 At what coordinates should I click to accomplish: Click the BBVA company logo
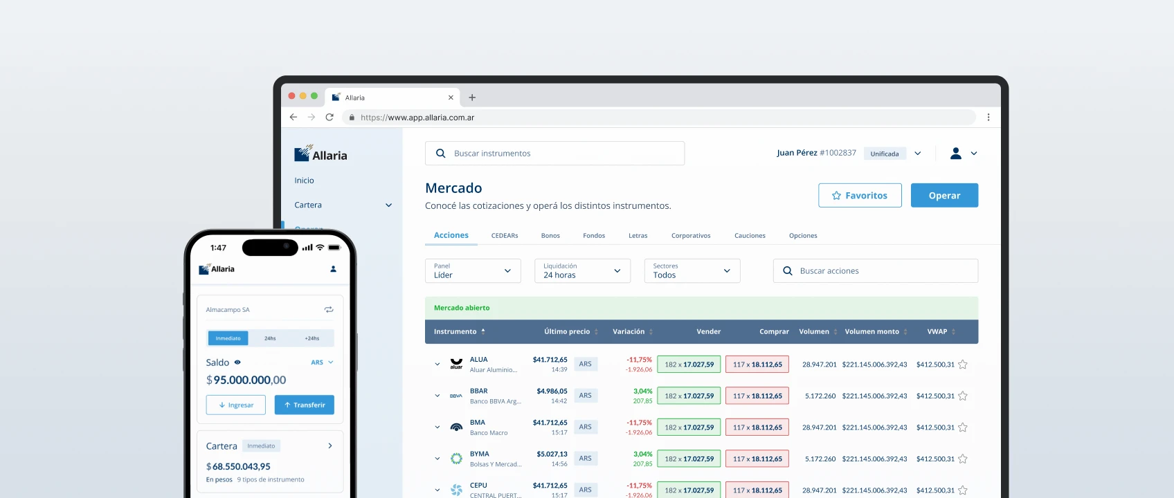pyautogui.click(x=456, y=396)
